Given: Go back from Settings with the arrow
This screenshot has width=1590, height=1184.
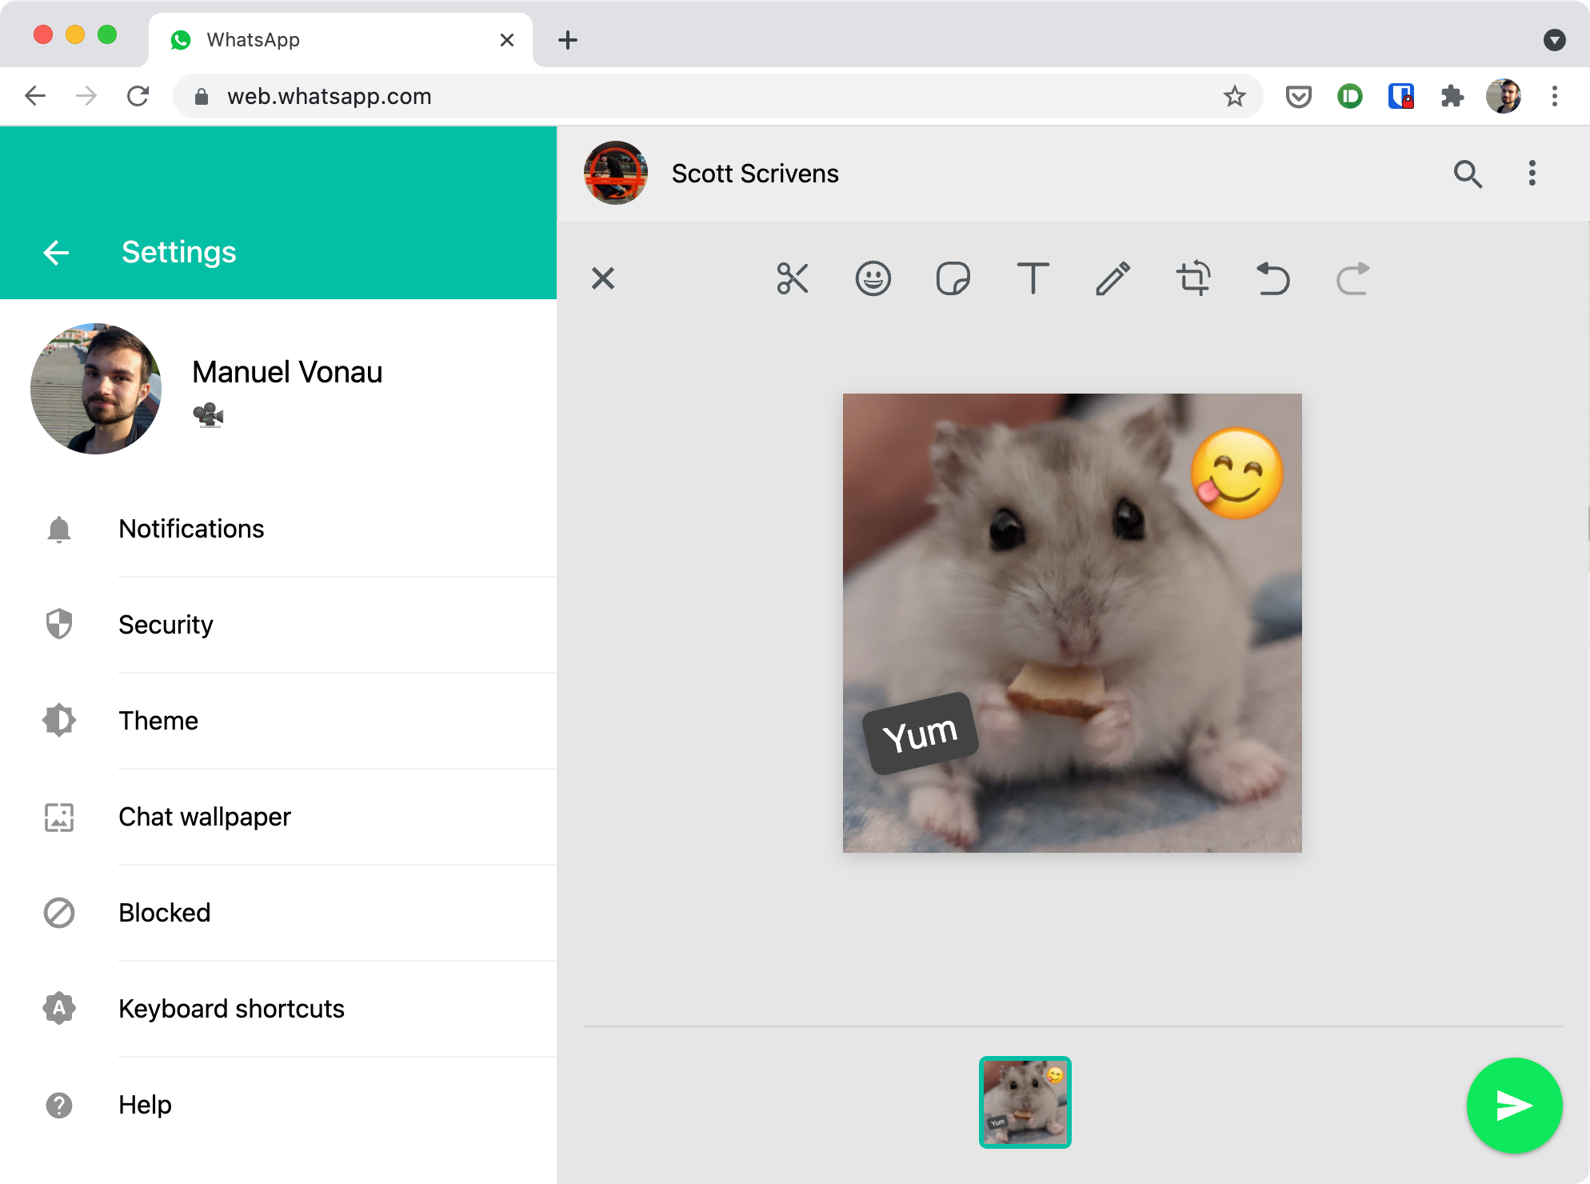Looking at the screenshot, I should (57, 252).
